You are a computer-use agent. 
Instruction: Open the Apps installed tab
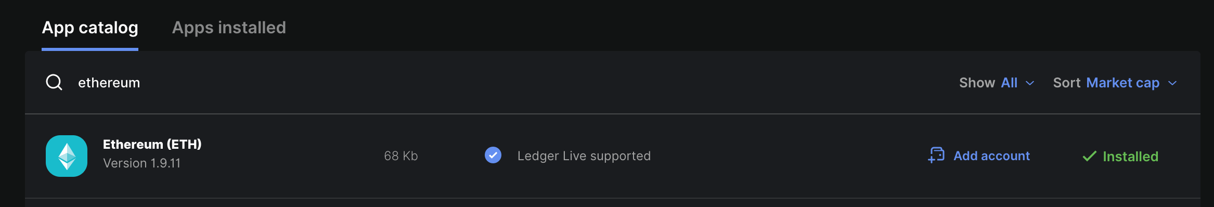click(229, 28)
